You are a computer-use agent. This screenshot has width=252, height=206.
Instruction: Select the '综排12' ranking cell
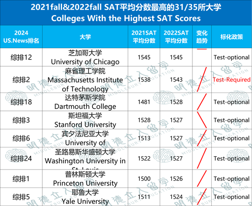pos(21,57)
